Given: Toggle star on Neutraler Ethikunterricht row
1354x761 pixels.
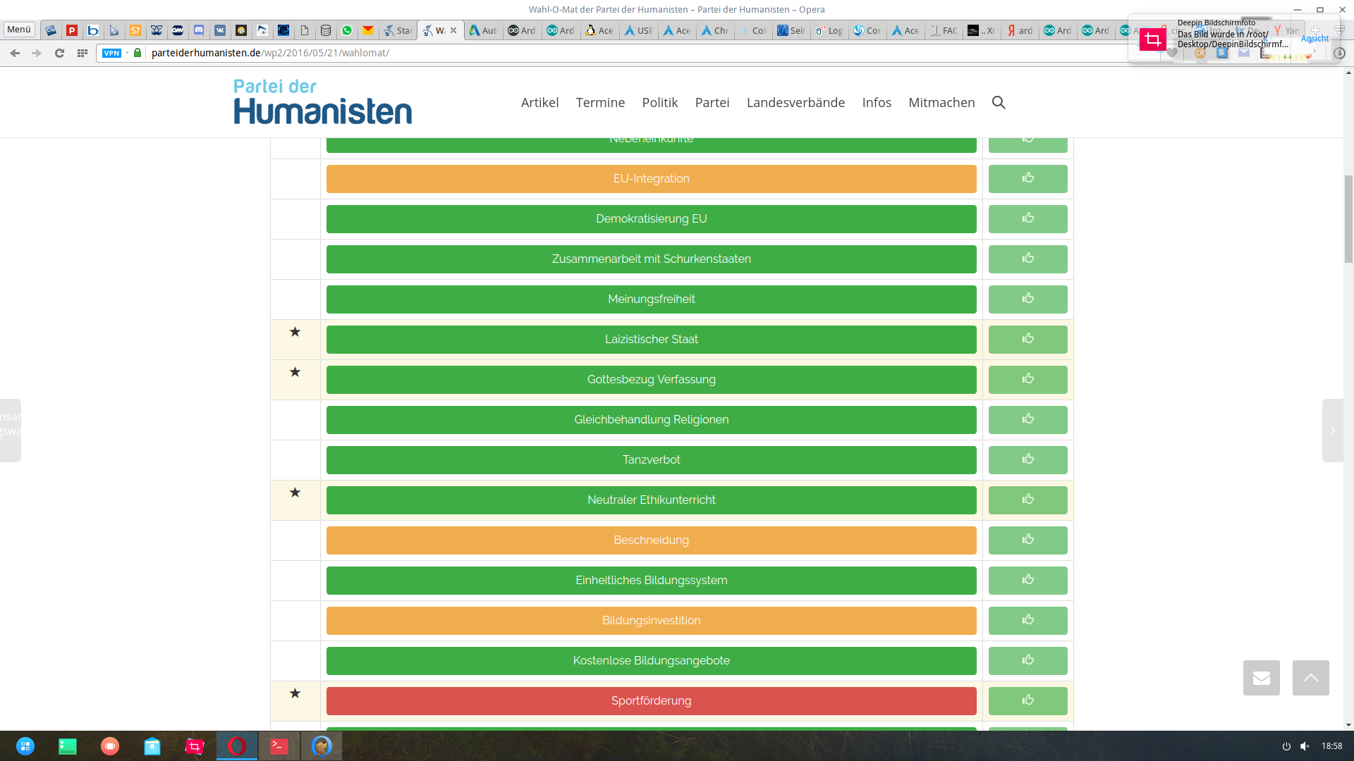Looking at the screenshot, I should [295, 493].
